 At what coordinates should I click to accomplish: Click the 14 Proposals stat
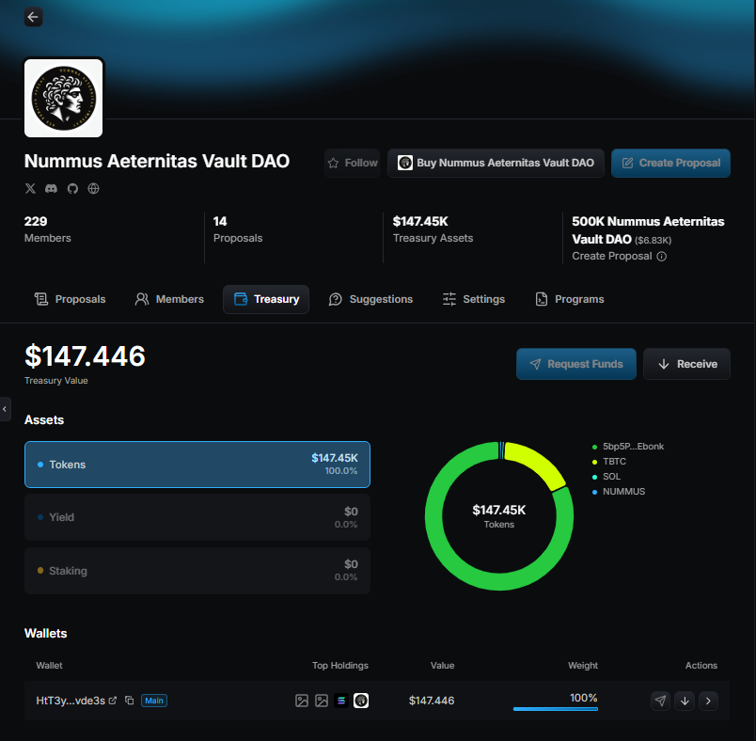(238, 229)
